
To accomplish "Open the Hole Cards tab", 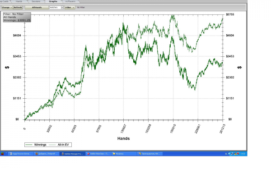I will tap(5, 1).
